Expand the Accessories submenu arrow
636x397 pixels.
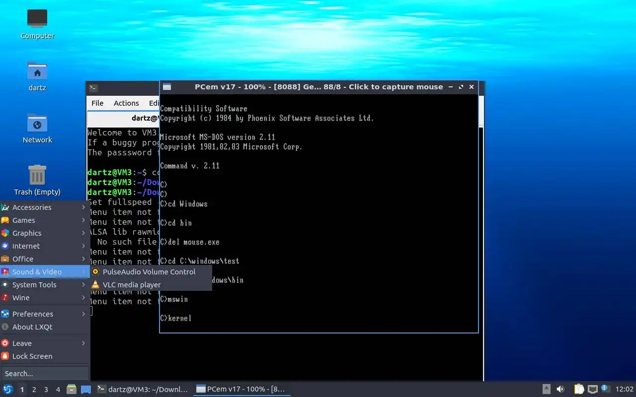point(83,207)
